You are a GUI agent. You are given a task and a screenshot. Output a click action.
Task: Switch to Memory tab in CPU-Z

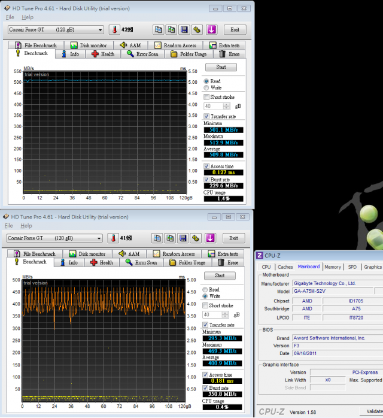333,267
